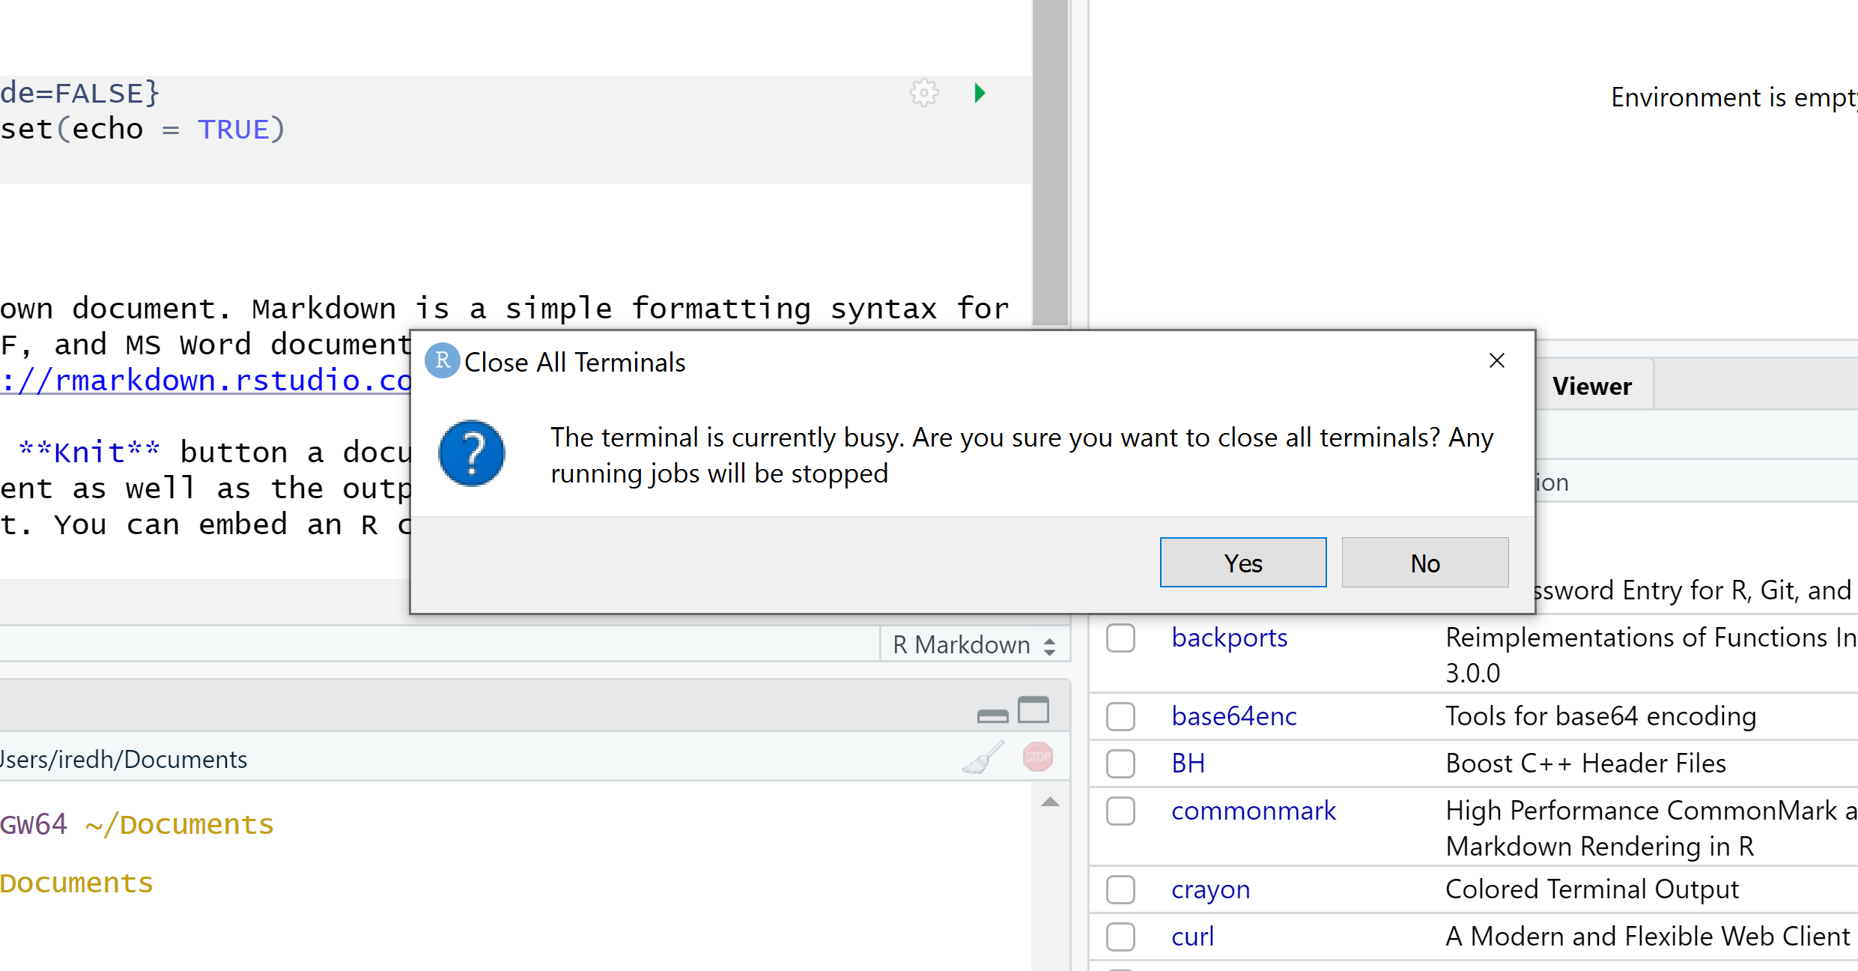Run the current code chunk
The height and width of the screenshot is (971, 1858).
(980, 94)
